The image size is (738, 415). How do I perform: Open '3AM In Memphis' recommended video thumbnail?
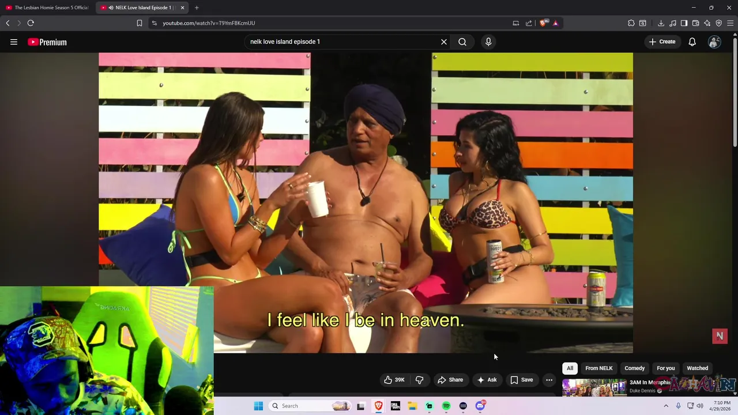point(594,387)
